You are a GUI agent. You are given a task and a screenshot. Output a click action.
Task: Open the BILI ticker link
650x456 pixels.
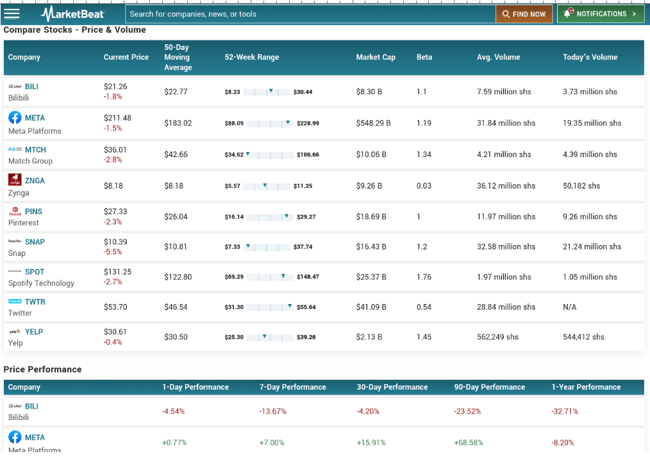pyautogui.click(x=31, y=87)
